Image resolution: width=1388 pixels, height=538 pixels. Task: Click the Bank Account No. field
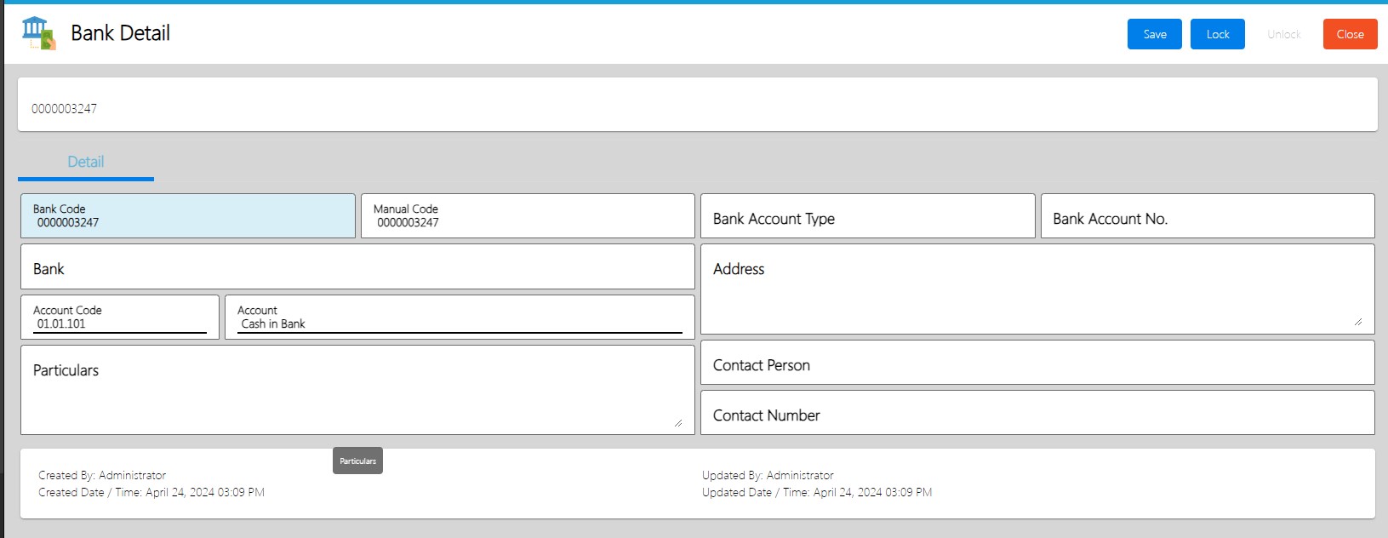coord(1207,216)
